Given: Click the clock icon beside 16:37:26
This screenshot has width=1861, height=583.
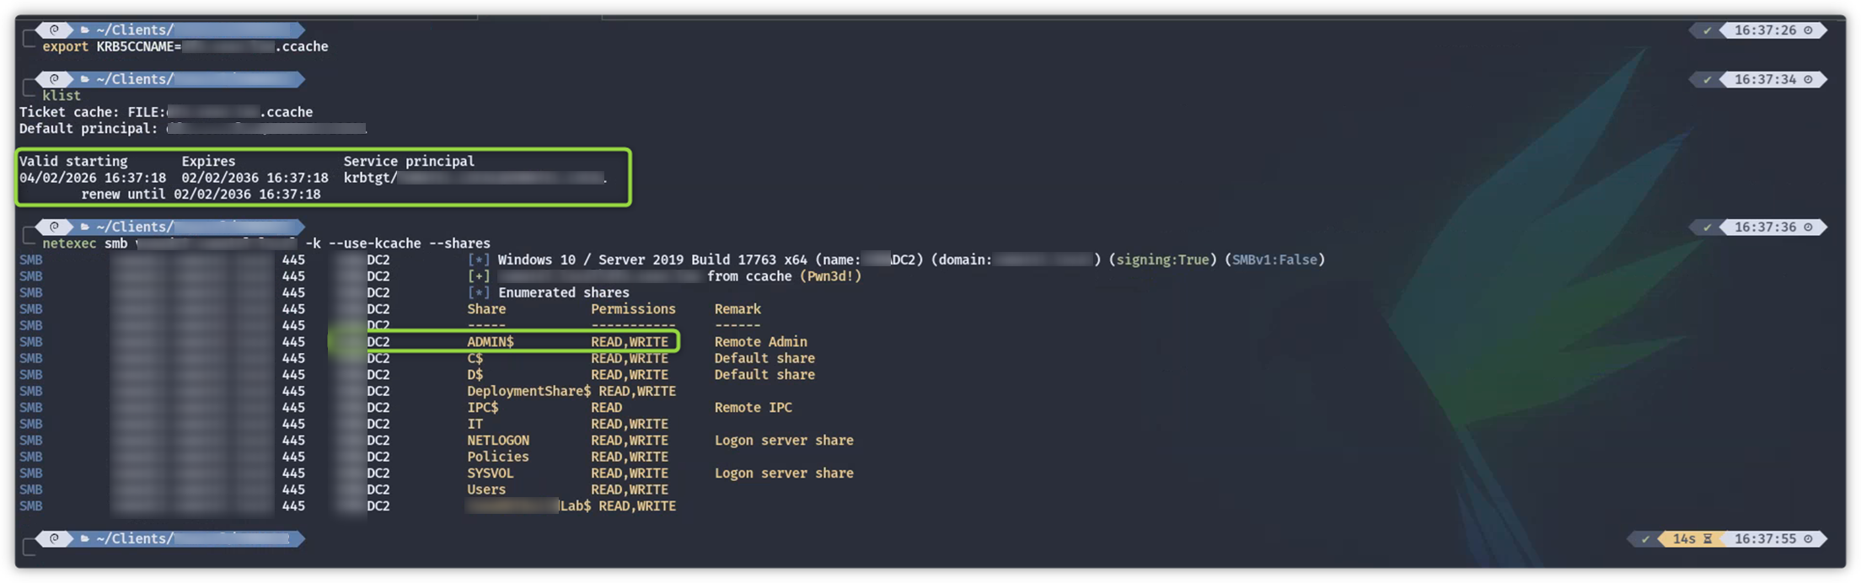Looking at the screenshot, I should pyautogui.click(x=1808, y=30).
